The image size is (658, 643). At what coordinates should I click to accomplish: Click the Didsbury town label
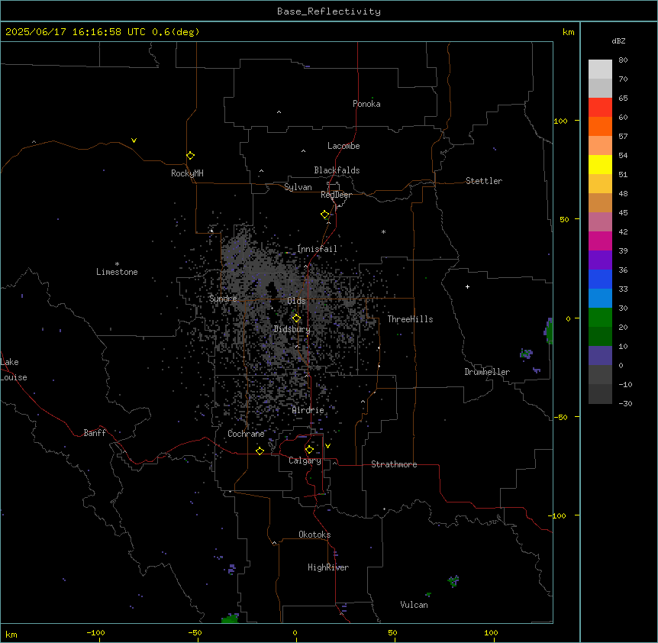tap(292, 329)
